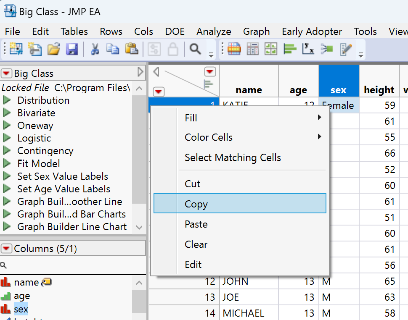Screen dimensions: 408x320
Task: Click the New Data Table toolbar icon
Action: [x=16, y=50]
